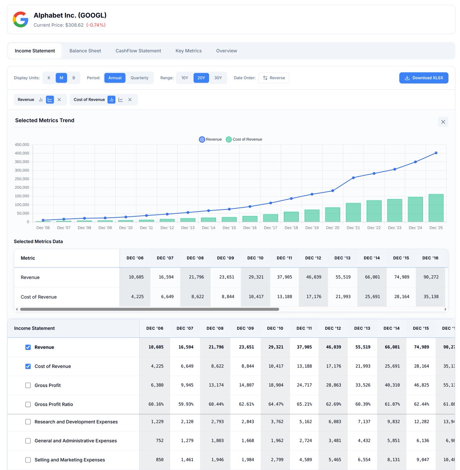Choose the 30Y range
Image resolution: width=460 pixels, height=470 pixels.
218,78
